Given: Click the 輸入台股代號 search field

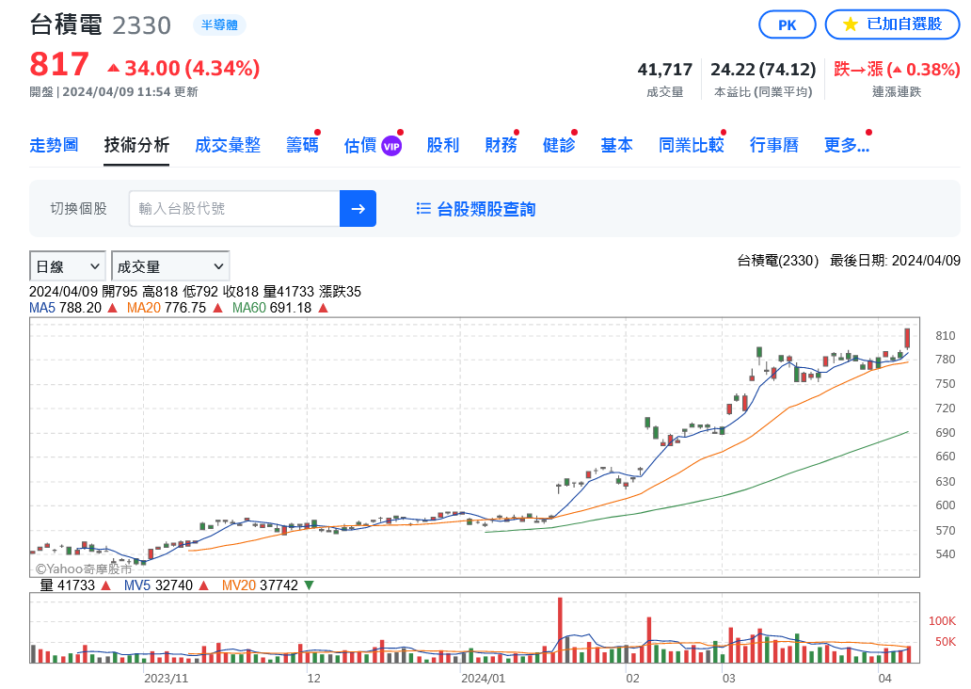Looking at the screenshot, I should pyautogui.click(x=234, y=209).
